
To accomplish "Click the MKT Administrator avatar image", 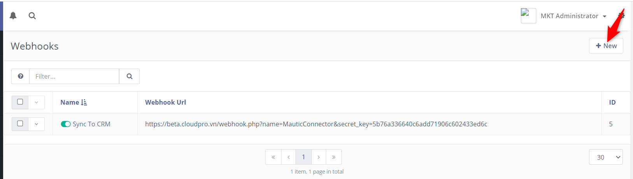I will pyautogui.click(x=528, y=16).
